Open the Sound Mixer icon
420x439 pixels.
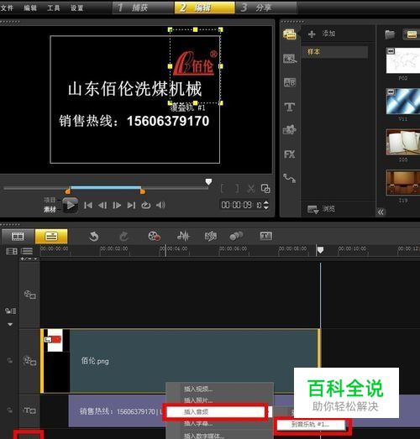click(x=183, y=237)
